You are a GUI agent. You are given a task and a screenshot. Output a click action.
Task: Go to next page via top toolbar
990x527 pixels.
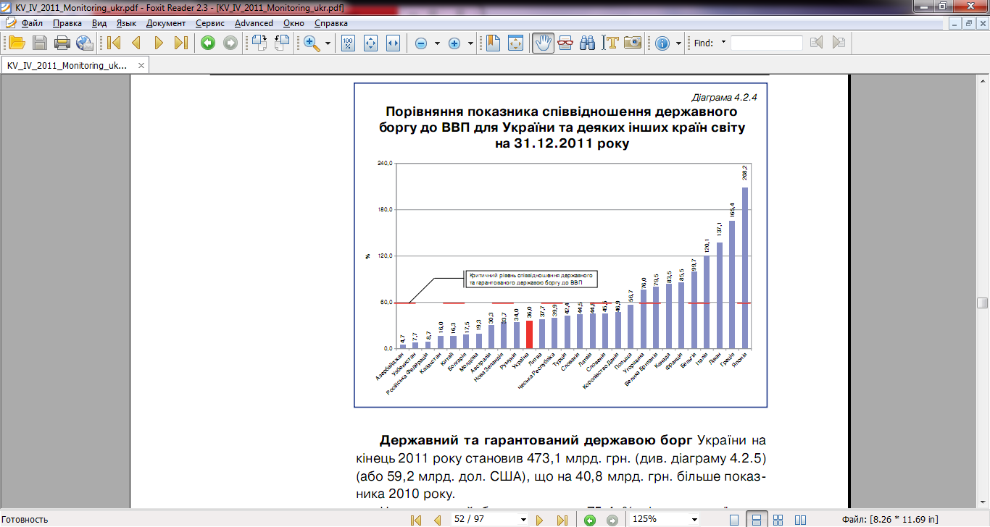point(159,43)
